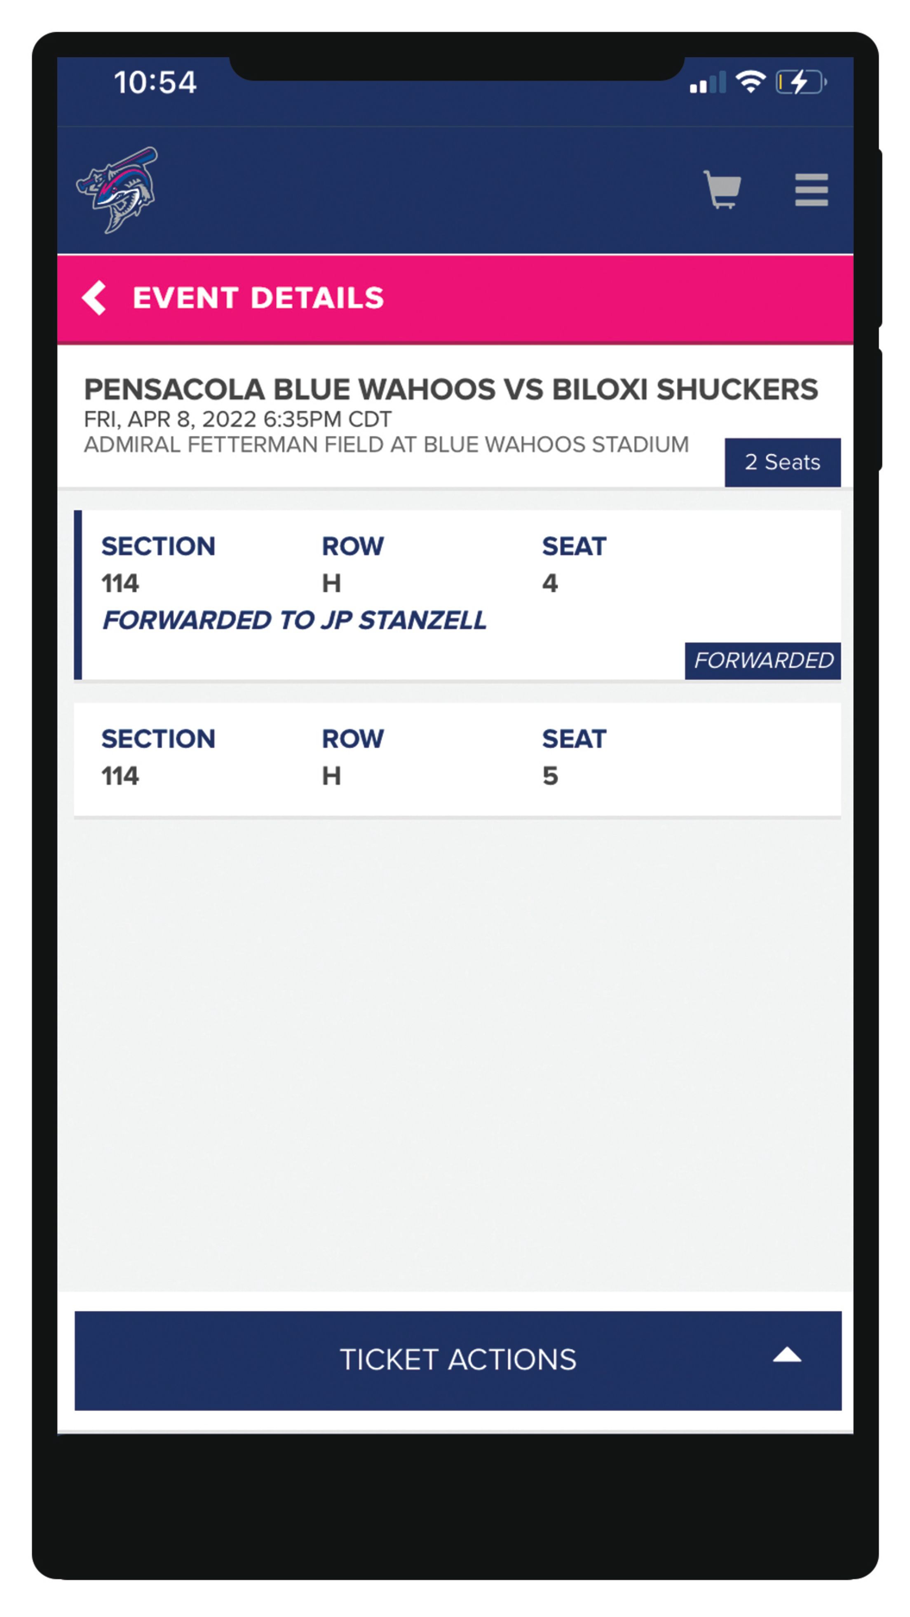The width and height of the screenshot is (910, 1617).
Task: Tap the Blue Wahoos team logo
Action: pyautogui.click(x=116, y=188)
